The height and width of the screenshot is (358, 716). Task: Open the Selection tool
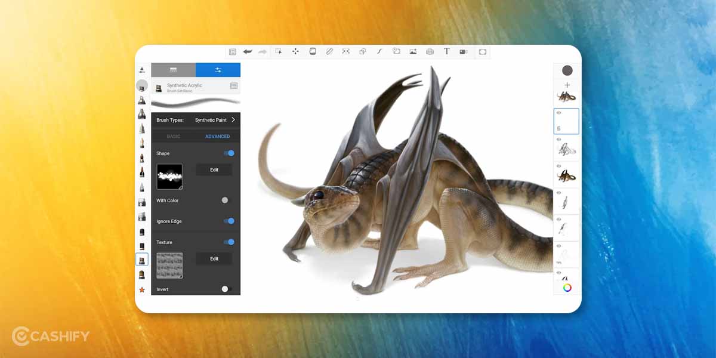pos(279,51)
